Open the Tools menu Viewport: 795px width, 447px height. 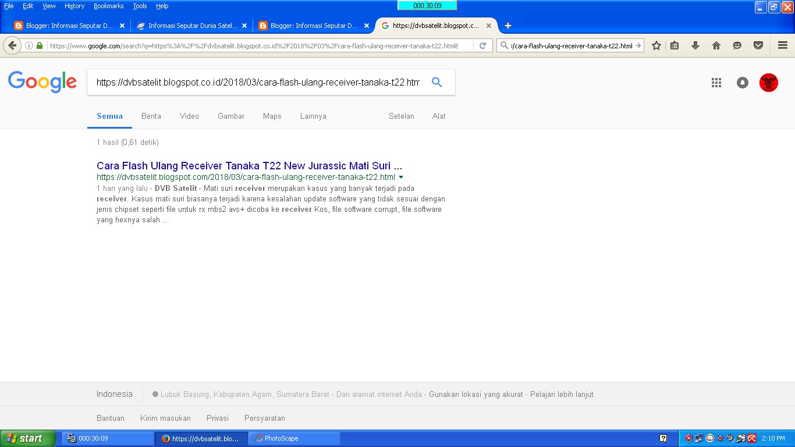tap(140, 6)
